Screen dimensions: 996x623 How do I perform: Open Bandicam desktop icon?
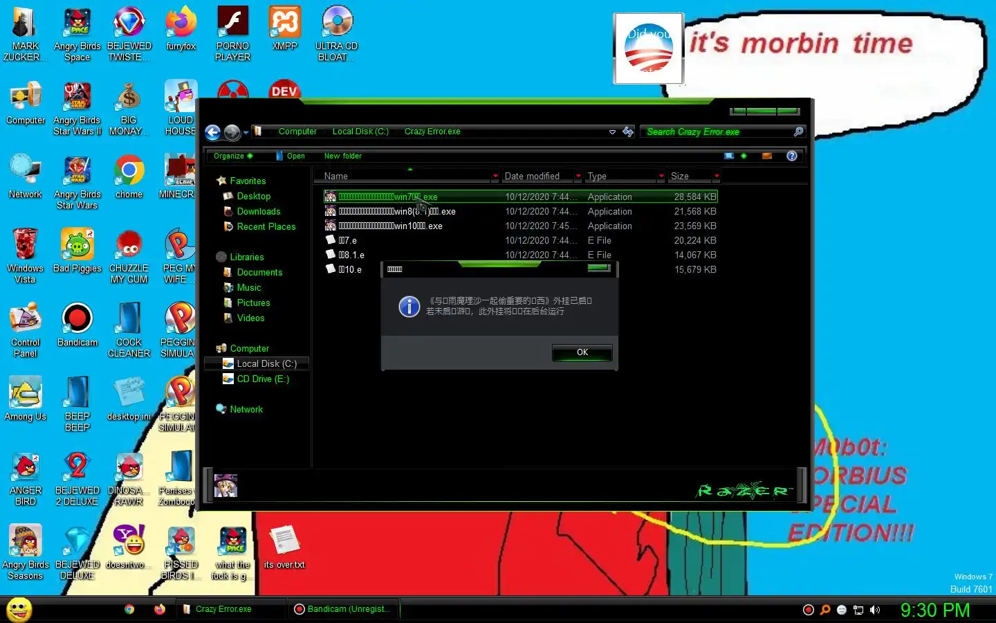click(77, 325)
